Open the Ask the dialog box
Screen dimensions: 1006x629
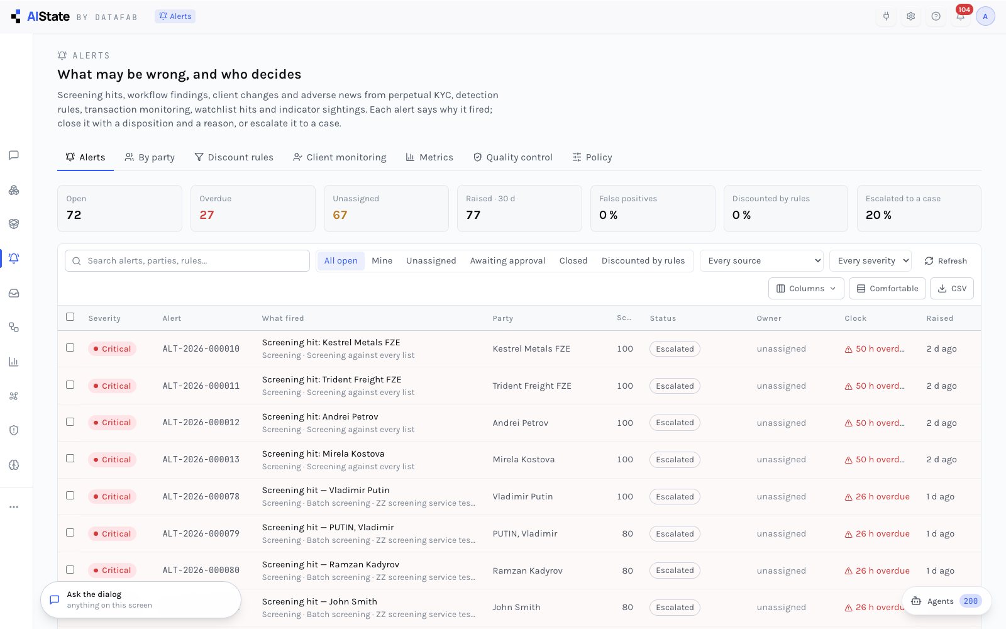click(141, 599)
